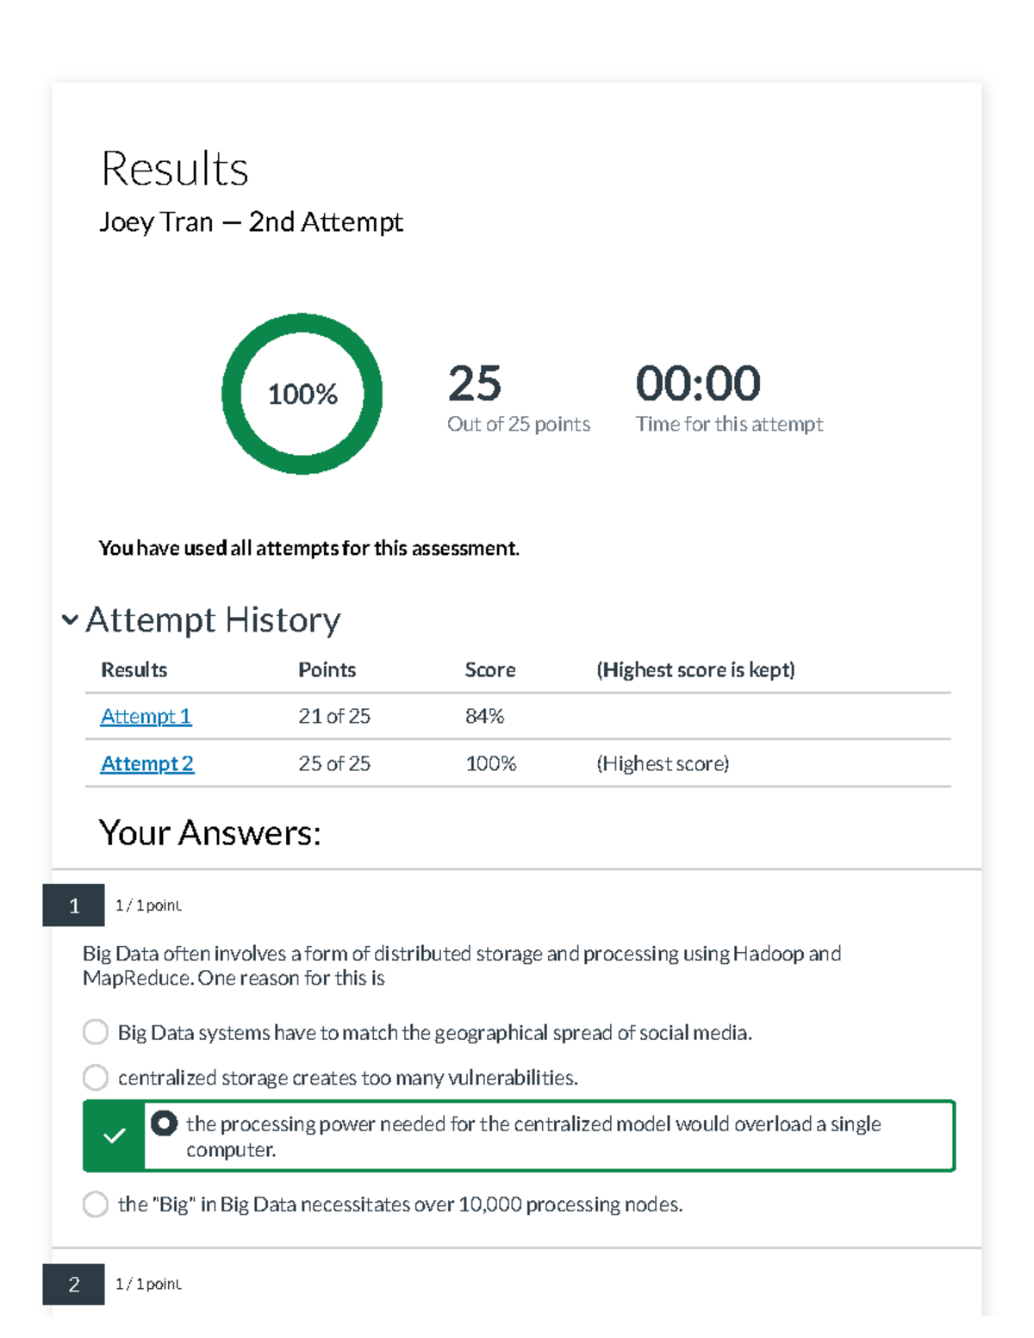
Task: Click the 100% score progress ring
Action: (302, 394)
